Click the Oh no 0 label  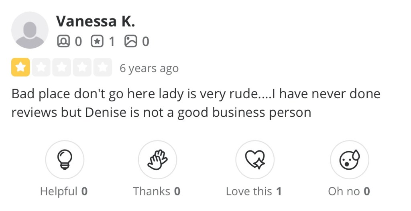[x=349, y=191]
